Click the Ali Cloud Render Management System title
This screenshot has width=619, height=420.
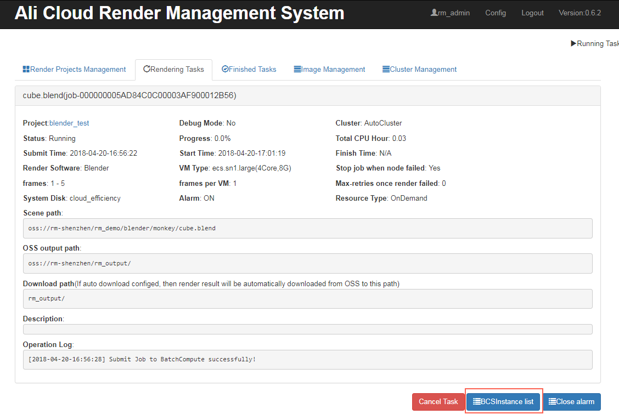coord(179,13)
